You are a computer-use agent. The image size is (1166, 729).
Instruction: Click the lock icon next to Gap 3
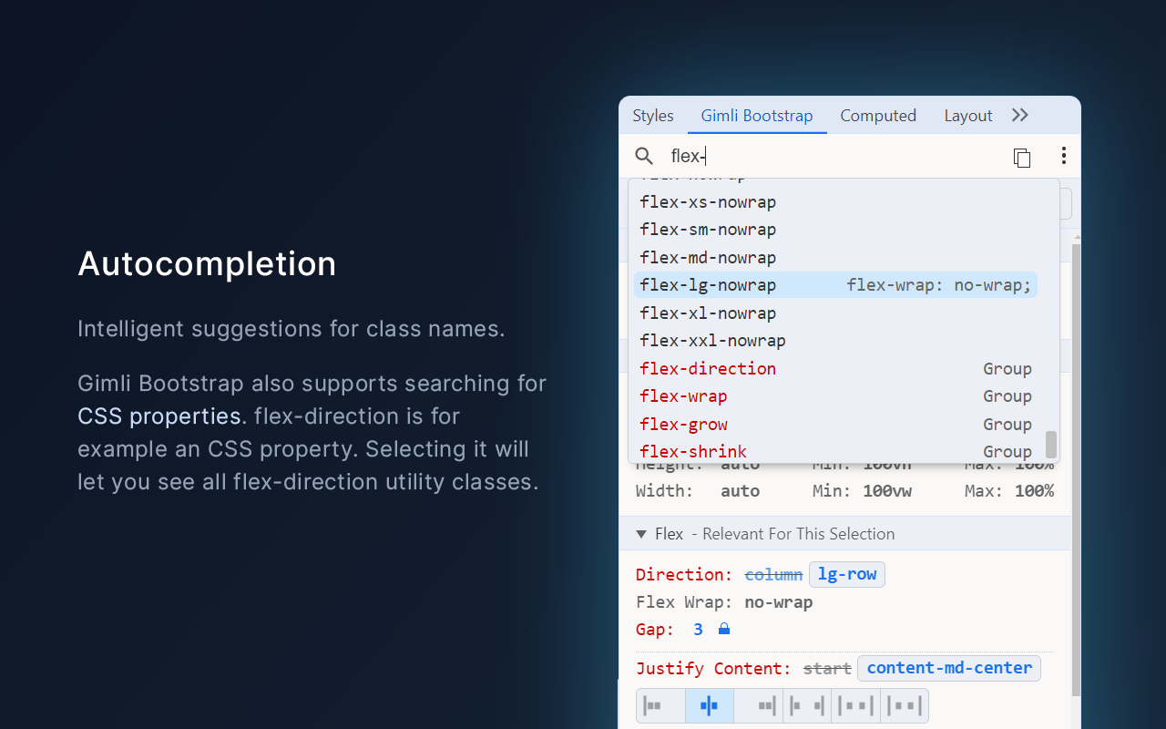[x=724, y=629]
